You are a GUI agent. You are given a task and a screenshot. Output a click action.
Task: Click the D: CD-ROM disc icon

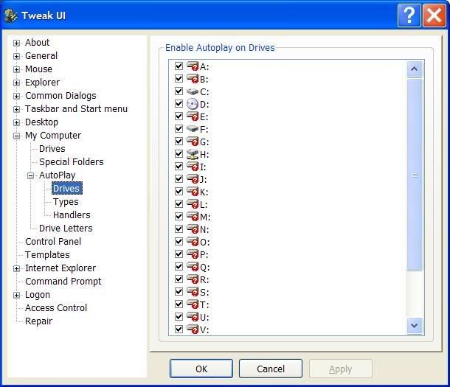coord(193,104)
